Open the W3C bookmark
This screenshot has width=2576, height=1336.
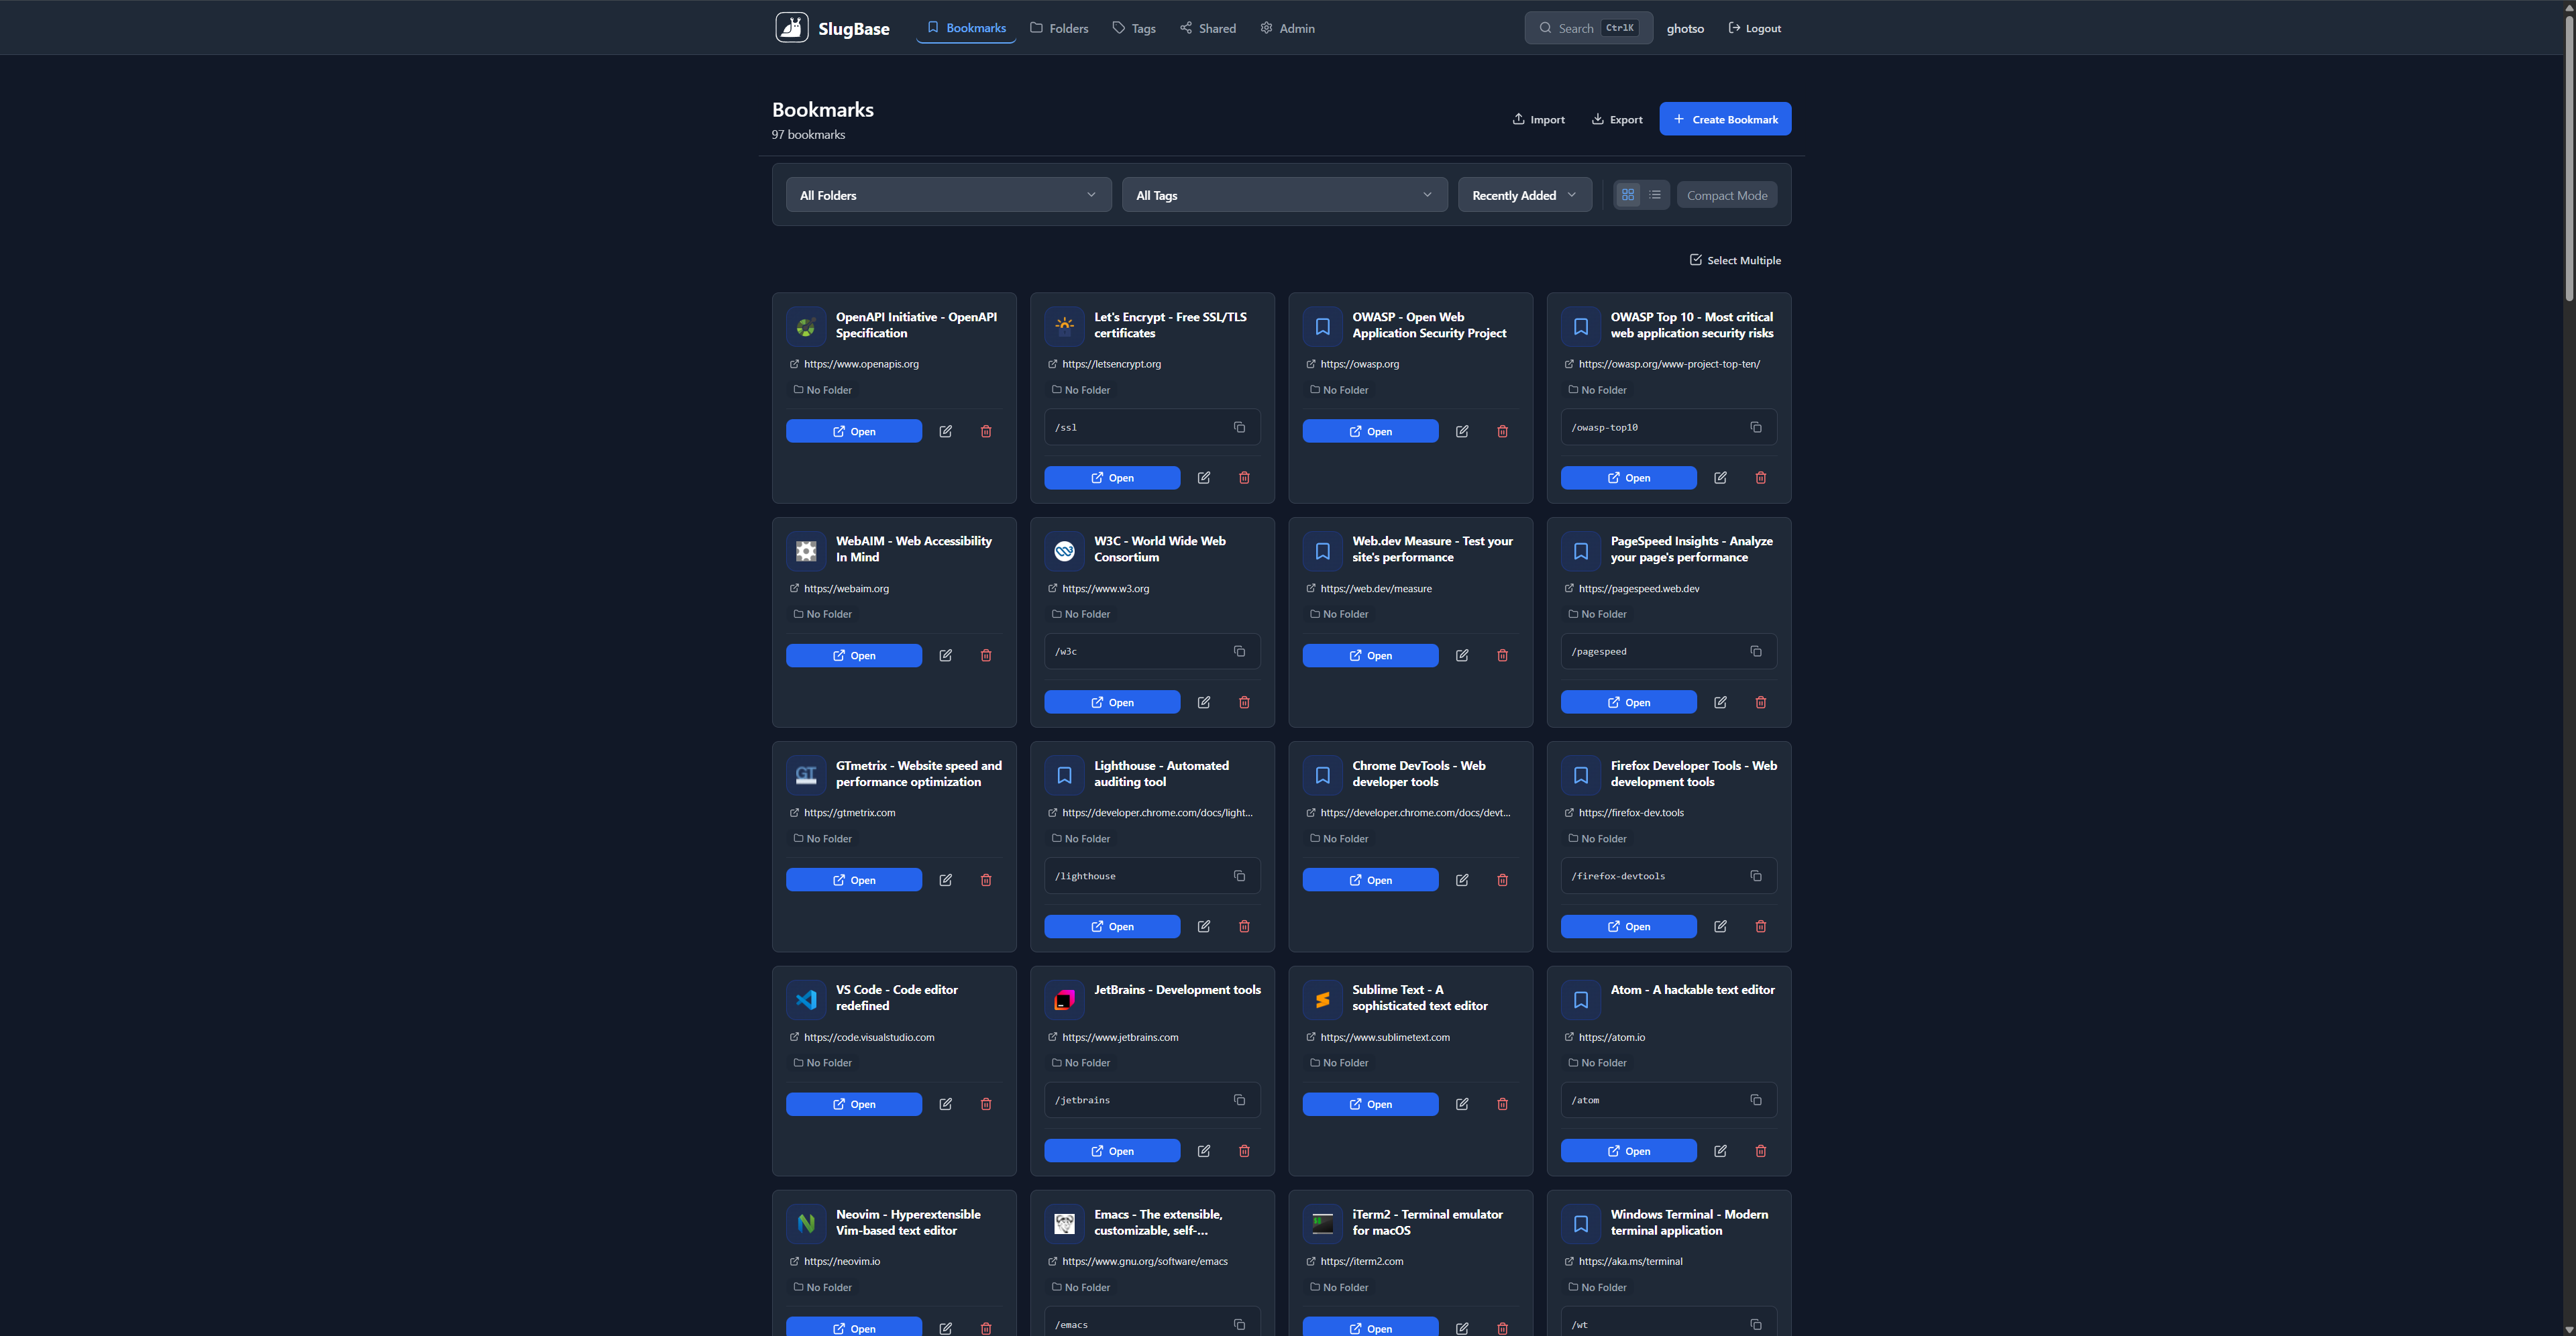pos(1112,702)
